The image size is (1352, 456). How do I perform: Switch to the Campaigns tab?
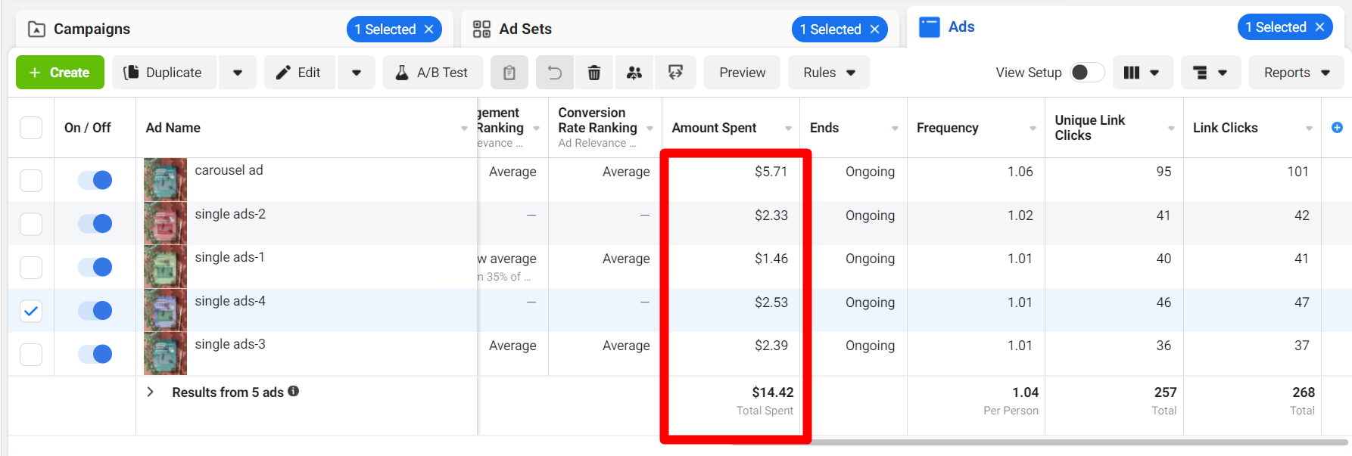click(x=92, y=29)
